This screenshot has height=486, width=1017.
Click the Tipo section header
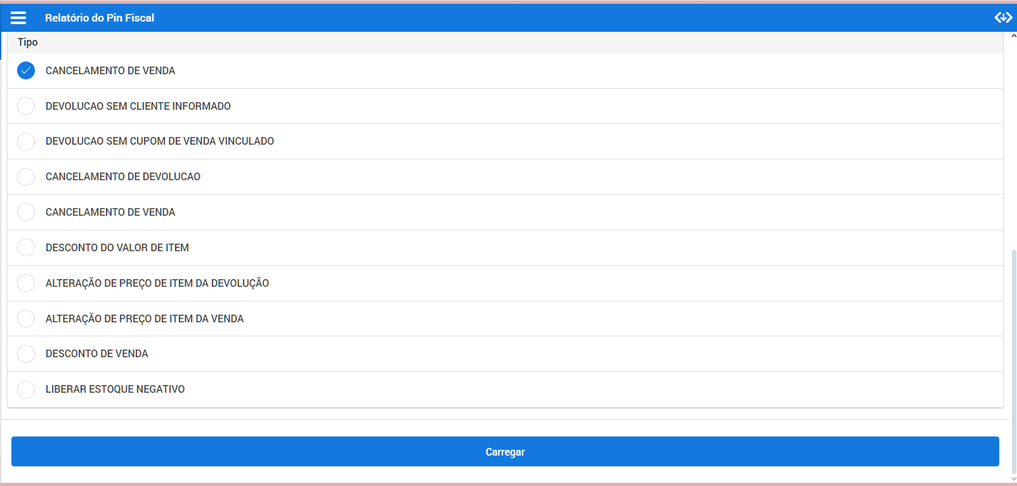(28, 43)
